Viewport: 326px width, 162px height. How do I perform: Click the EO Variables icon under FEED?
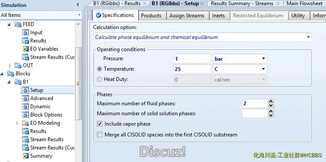26,49
